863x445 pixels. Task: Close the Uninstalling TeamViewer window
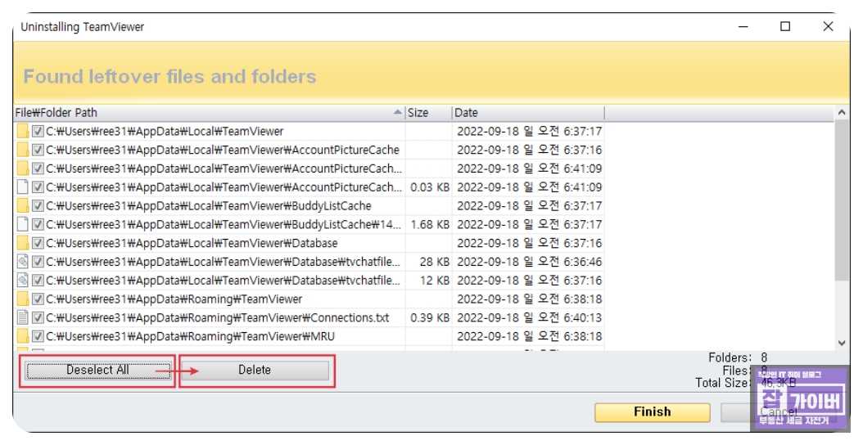828,26
